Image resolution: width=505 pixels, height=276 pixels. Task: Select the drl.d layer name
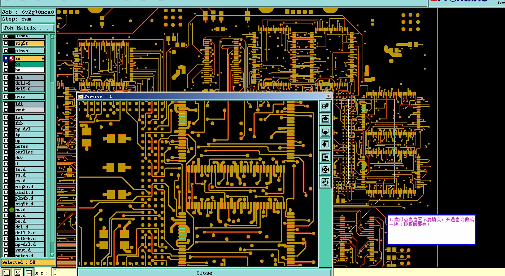pos(30,227)
